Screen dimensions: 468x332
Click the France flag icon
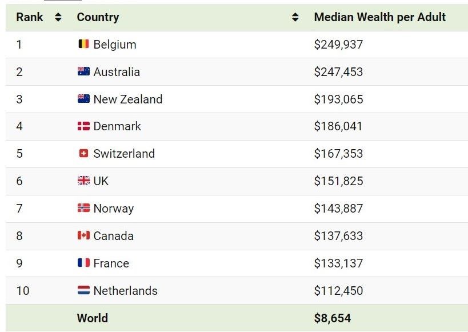pos(83,263)
